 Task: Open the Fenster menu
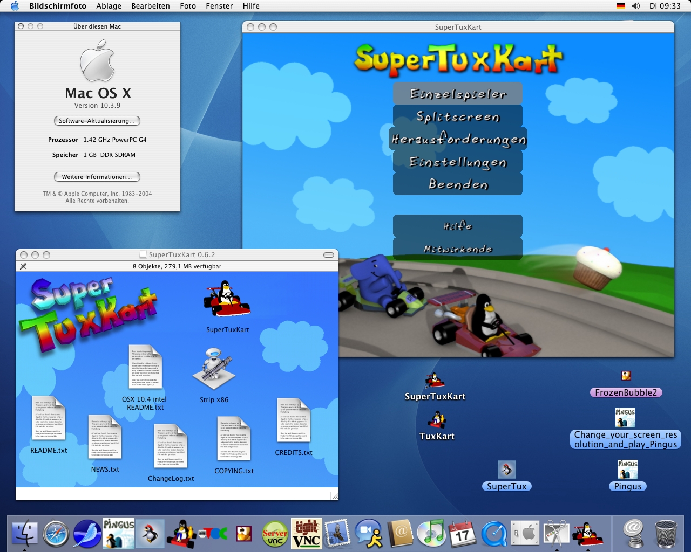pyautogui.click(x=219, y=6)
